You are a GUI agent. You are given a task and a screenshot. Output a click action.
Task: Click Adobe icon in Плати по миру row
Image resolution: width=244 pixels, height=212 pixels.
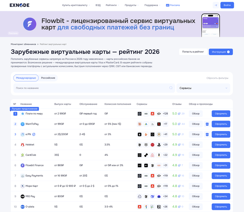point(153,114)
